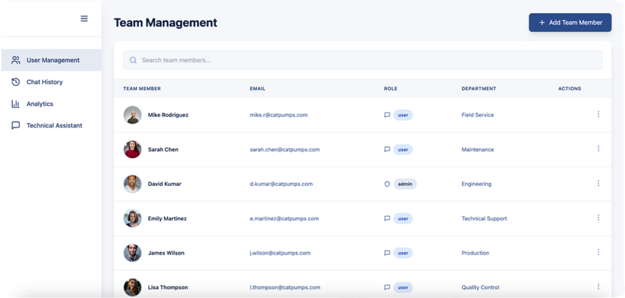The height and width of the screenshot is (298, 625).
Task: Open the Analytics panel icon
Action: (15, 104)
